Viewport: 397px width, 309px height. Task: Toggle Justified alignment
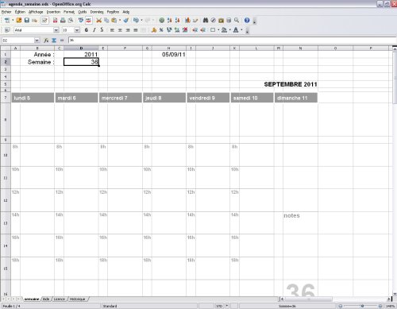coord(136,30)
